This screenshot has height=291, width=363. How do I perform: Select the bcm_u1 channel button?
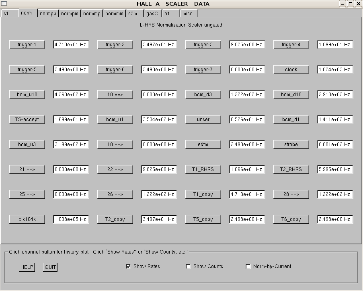click(x=115, y=120)
